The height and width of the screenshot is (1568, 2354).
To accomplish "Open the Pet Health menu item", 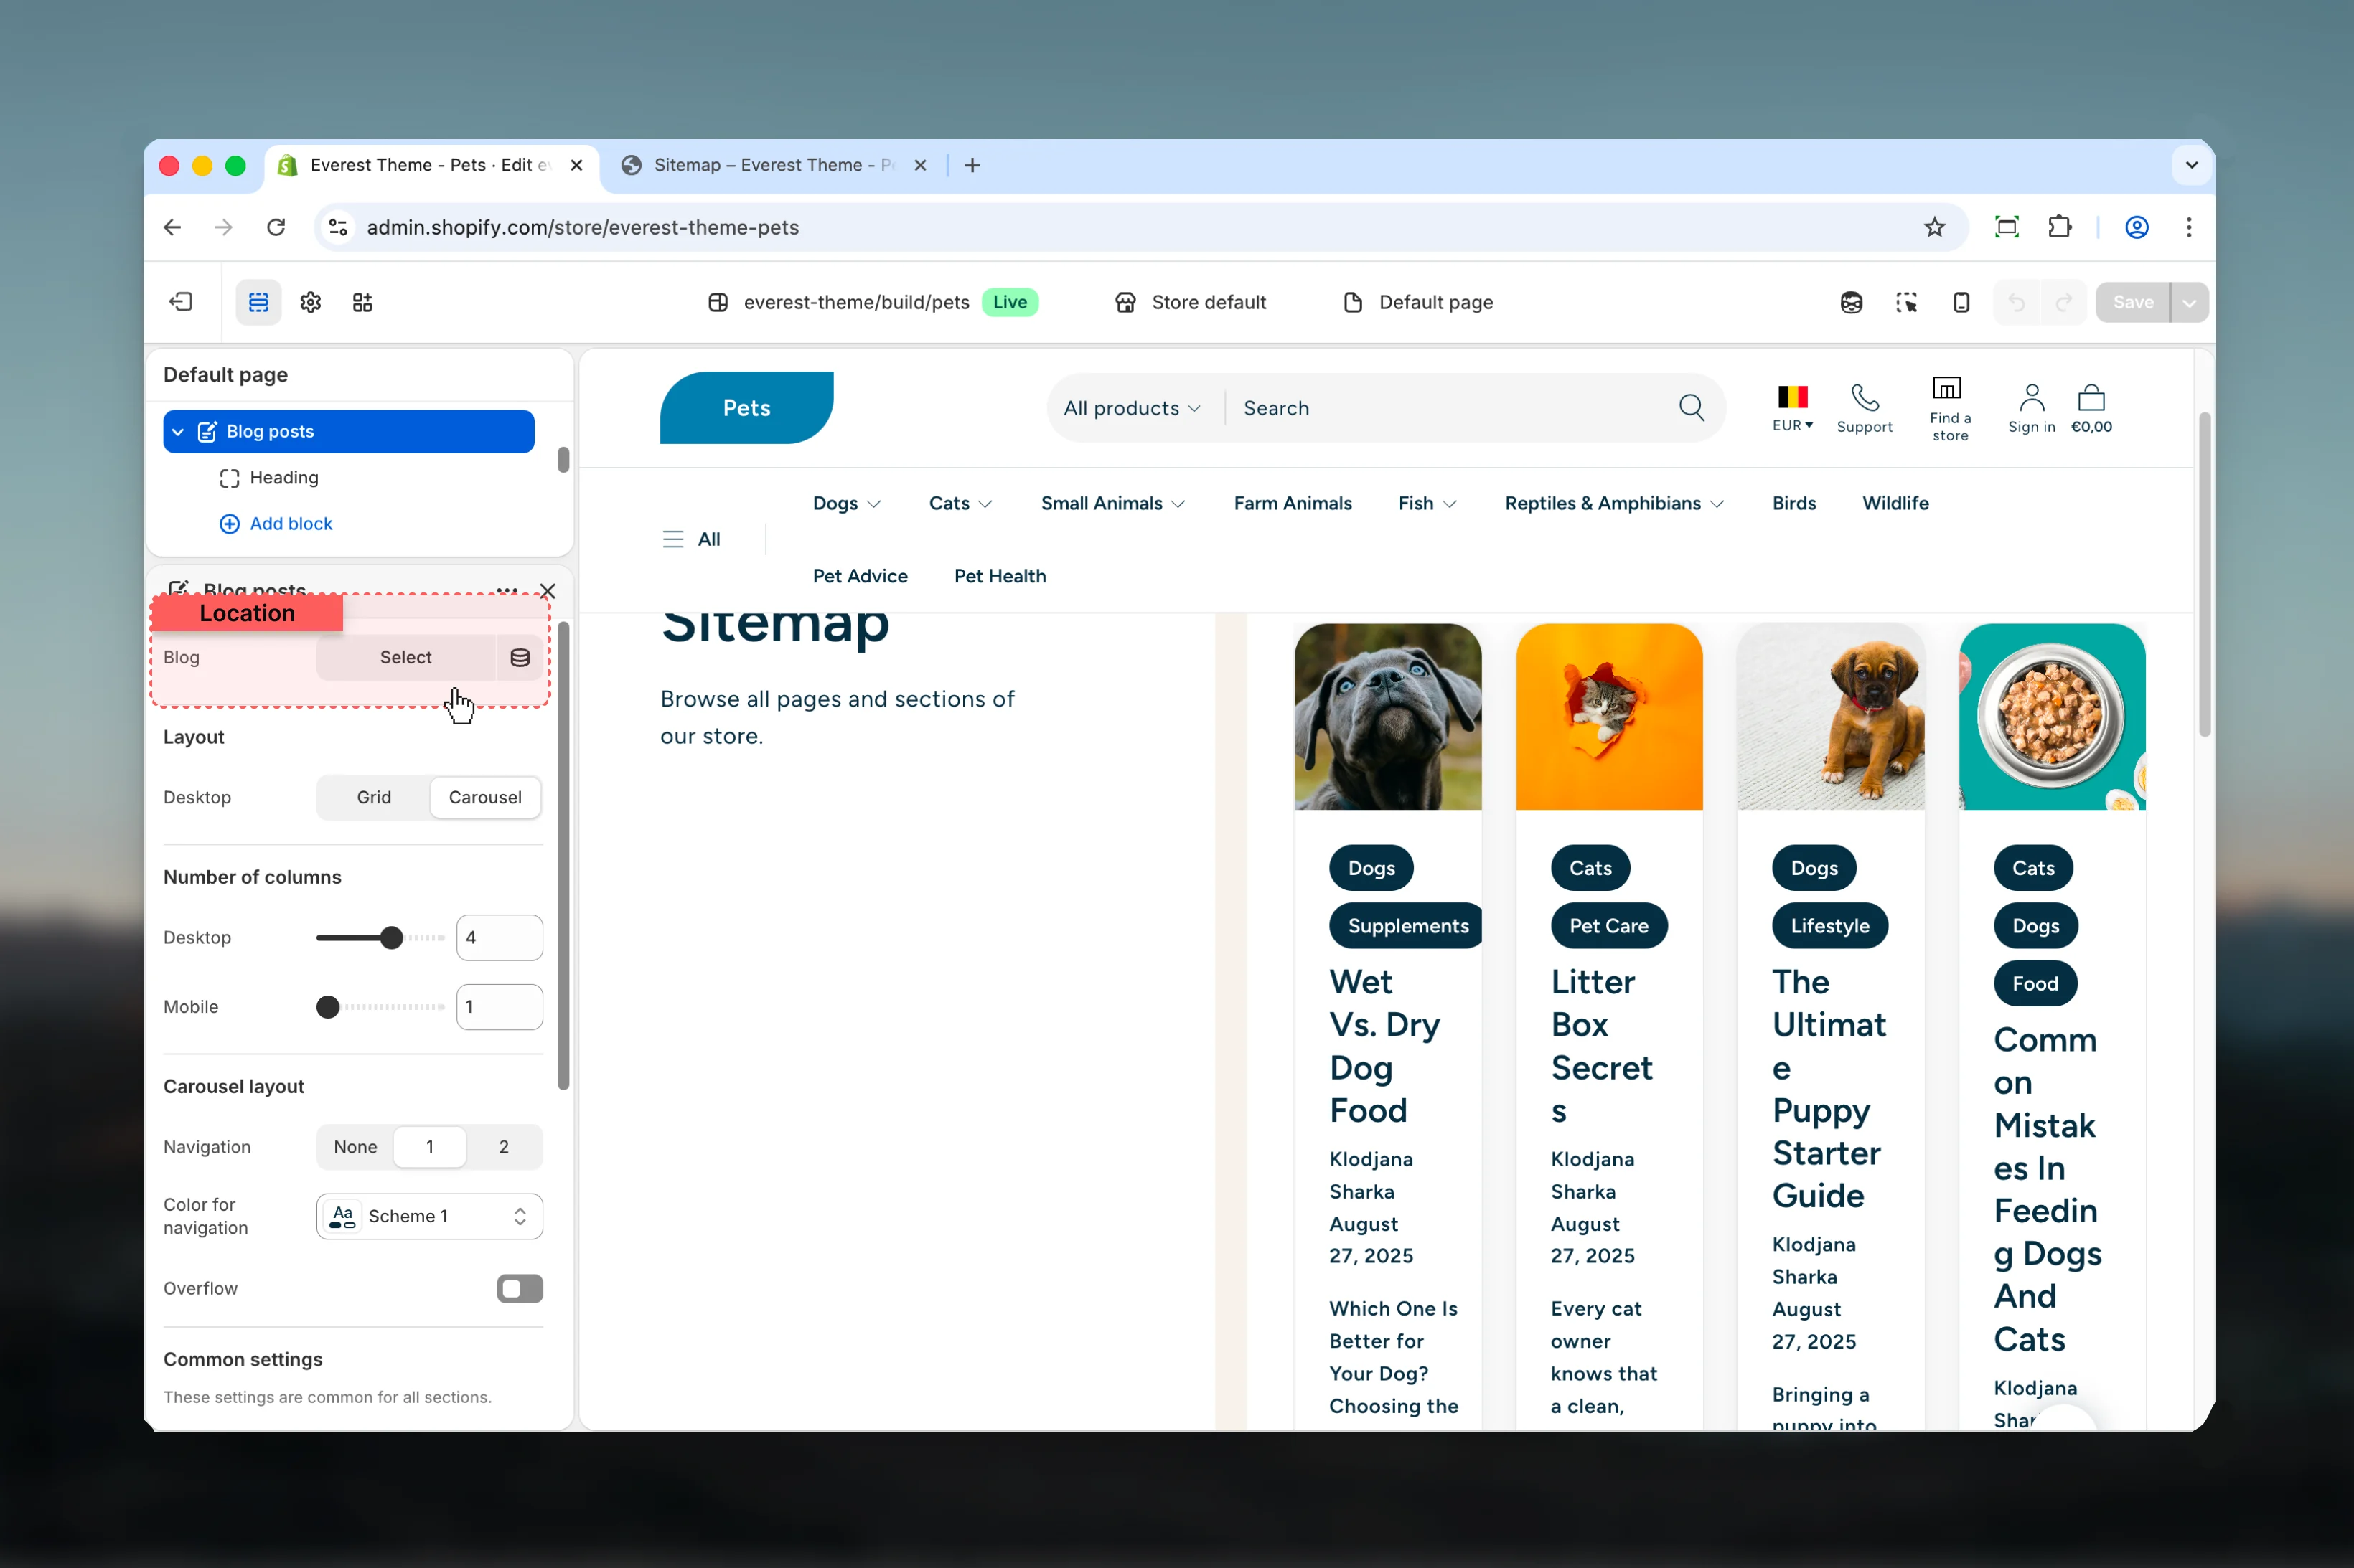I will (1000, 576).
